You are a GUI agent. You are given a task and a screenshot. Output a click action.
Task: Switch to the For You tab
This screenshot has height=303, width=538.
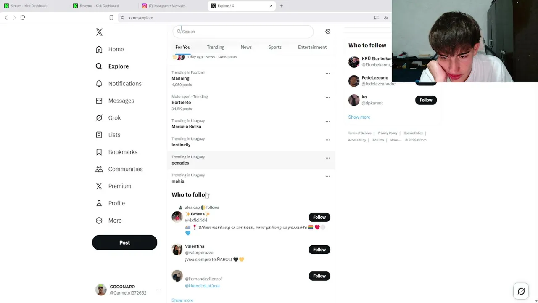tap(183, 47)
